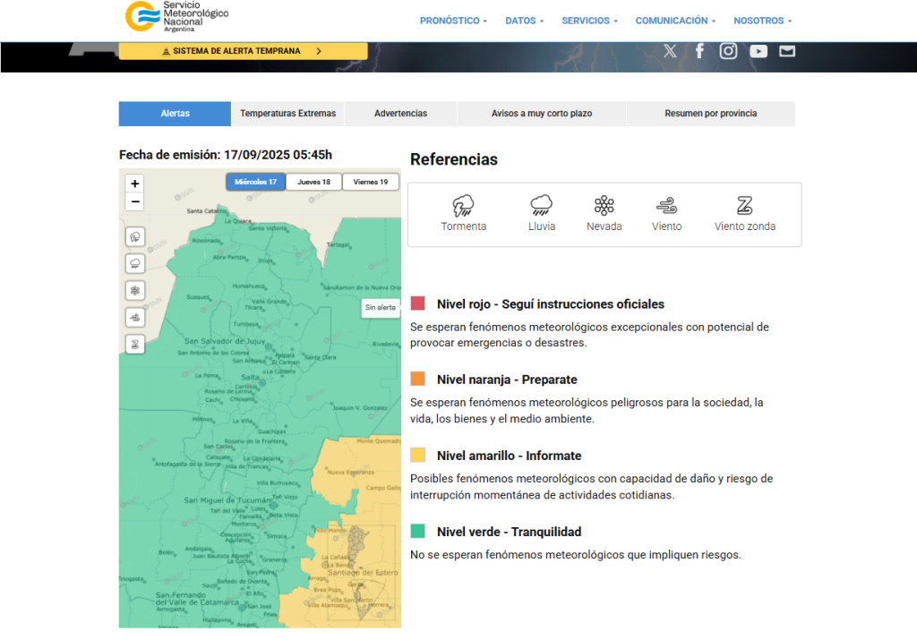Open the YouTube channel icon
Image resolution: width=917 pixels, height=640 pixels.
(x=758, y=51)
